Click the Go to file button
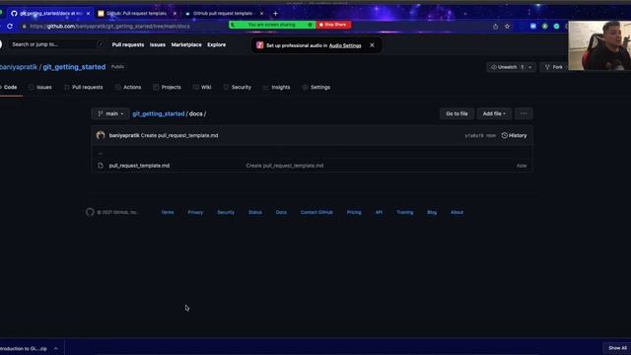This screenshot has width=631, height=355. [x=456, y=114]
